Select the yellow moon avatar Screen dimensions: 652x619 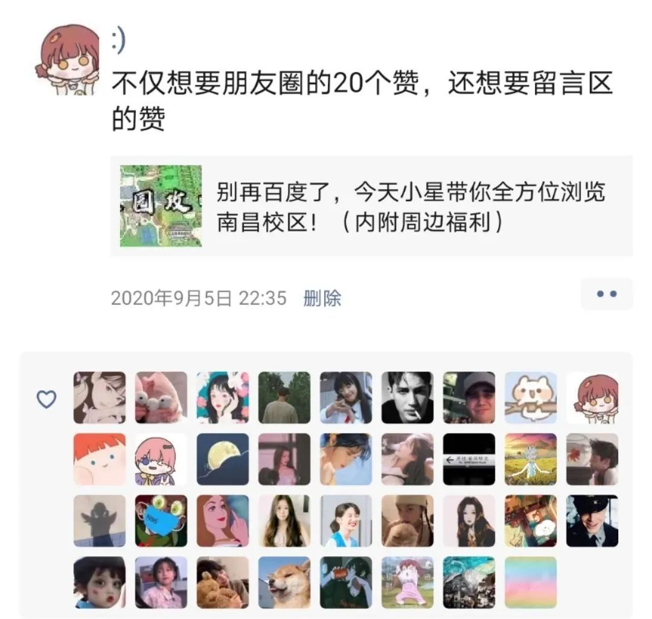pyautogui.click(x=223, y=459)
